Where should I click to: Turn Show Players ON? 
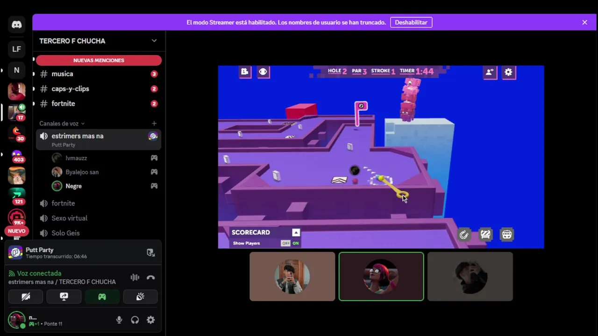coord(295,243)
